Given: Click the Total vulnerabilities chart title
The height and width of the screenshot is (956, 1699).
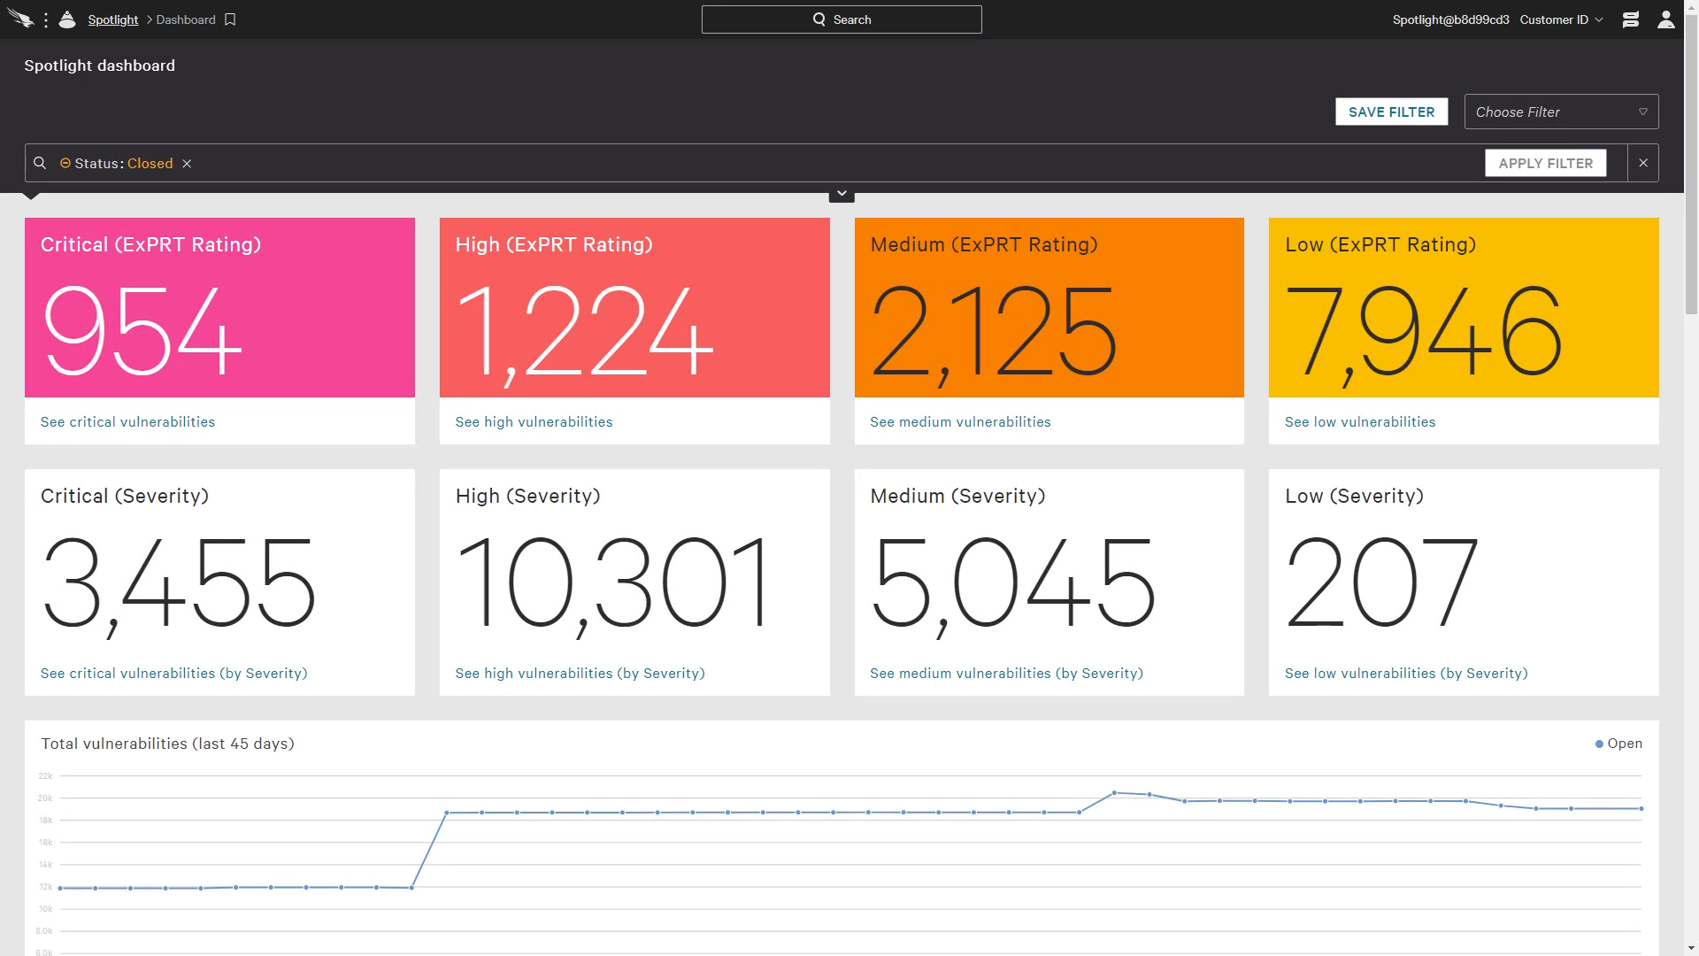Looking at the screenshot, I should coord(167,744).
